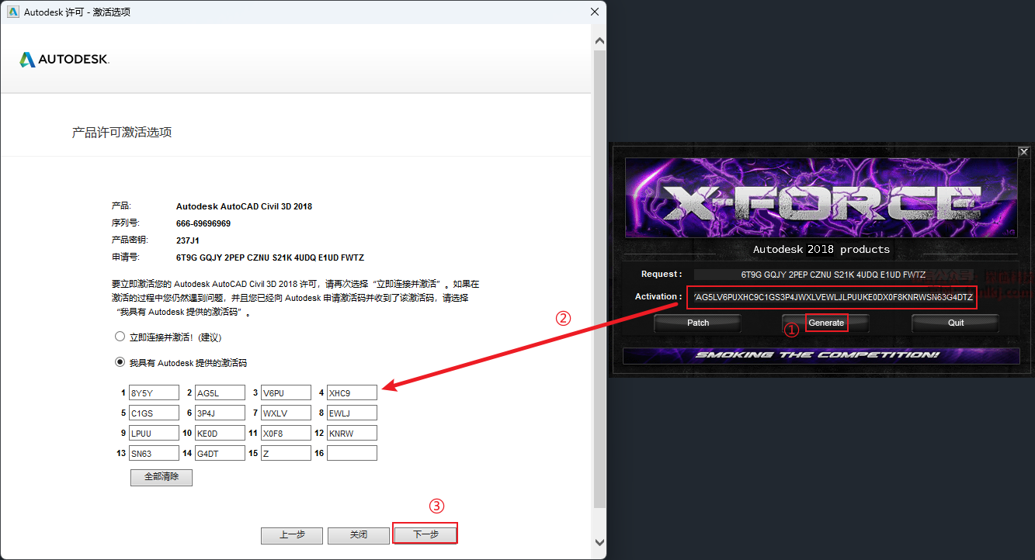Click activation code field 13

pos(154,453)
